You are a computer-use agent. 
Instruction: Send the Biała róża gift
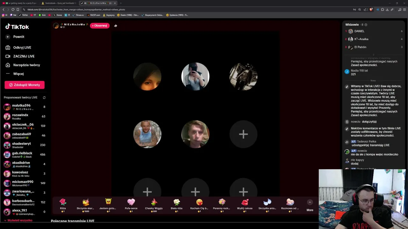click(177, 205)
